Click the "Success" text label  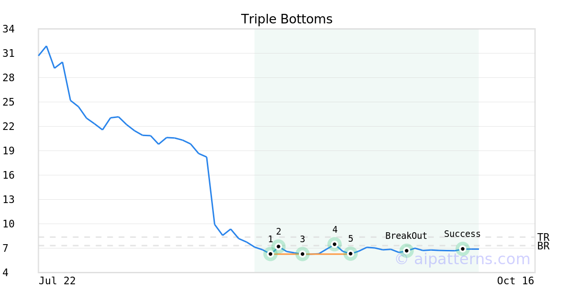pyautogui.click(x=462, y=234)
